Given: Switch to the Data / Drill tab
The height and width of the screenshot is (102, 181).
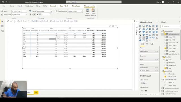Looking at the screenshot, I should (x=64, y=6).
